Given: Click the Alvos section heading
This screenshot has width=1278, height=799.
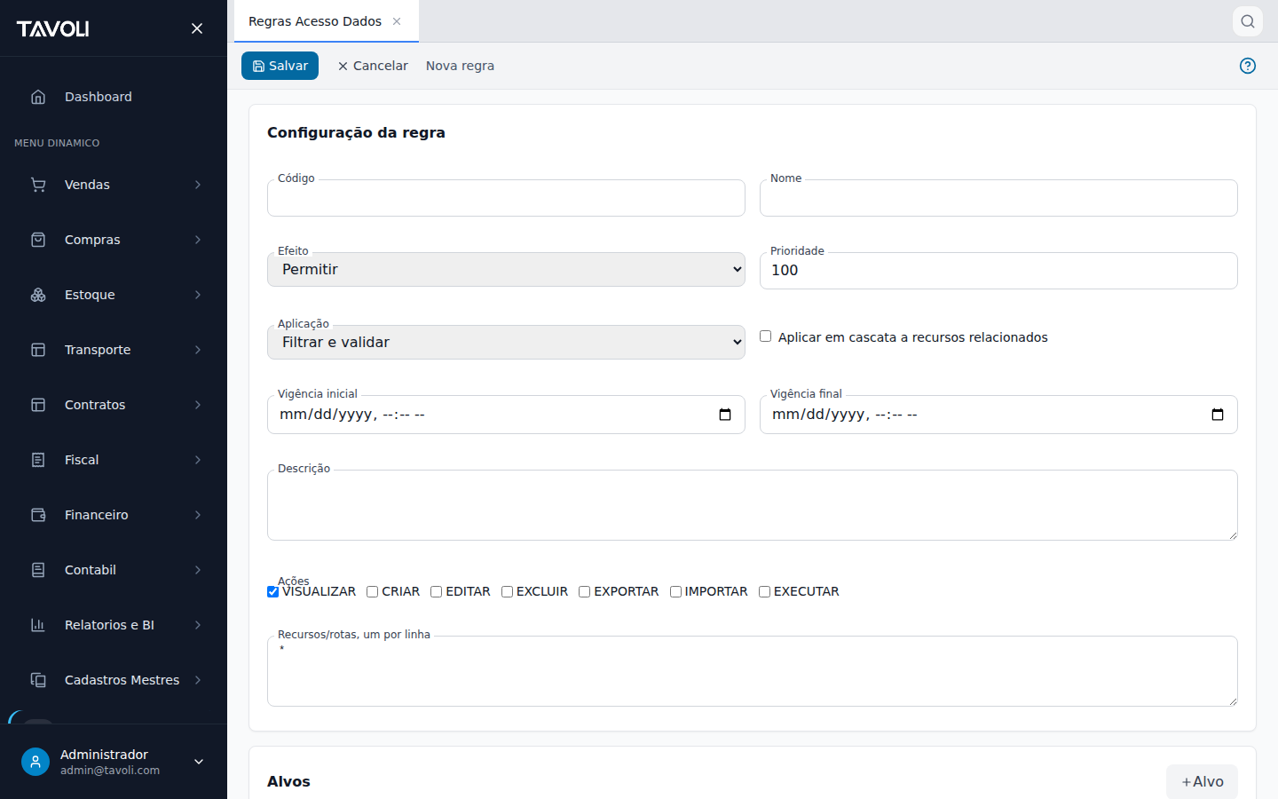Looking at the screenshot, I should (x=288, y=781).
